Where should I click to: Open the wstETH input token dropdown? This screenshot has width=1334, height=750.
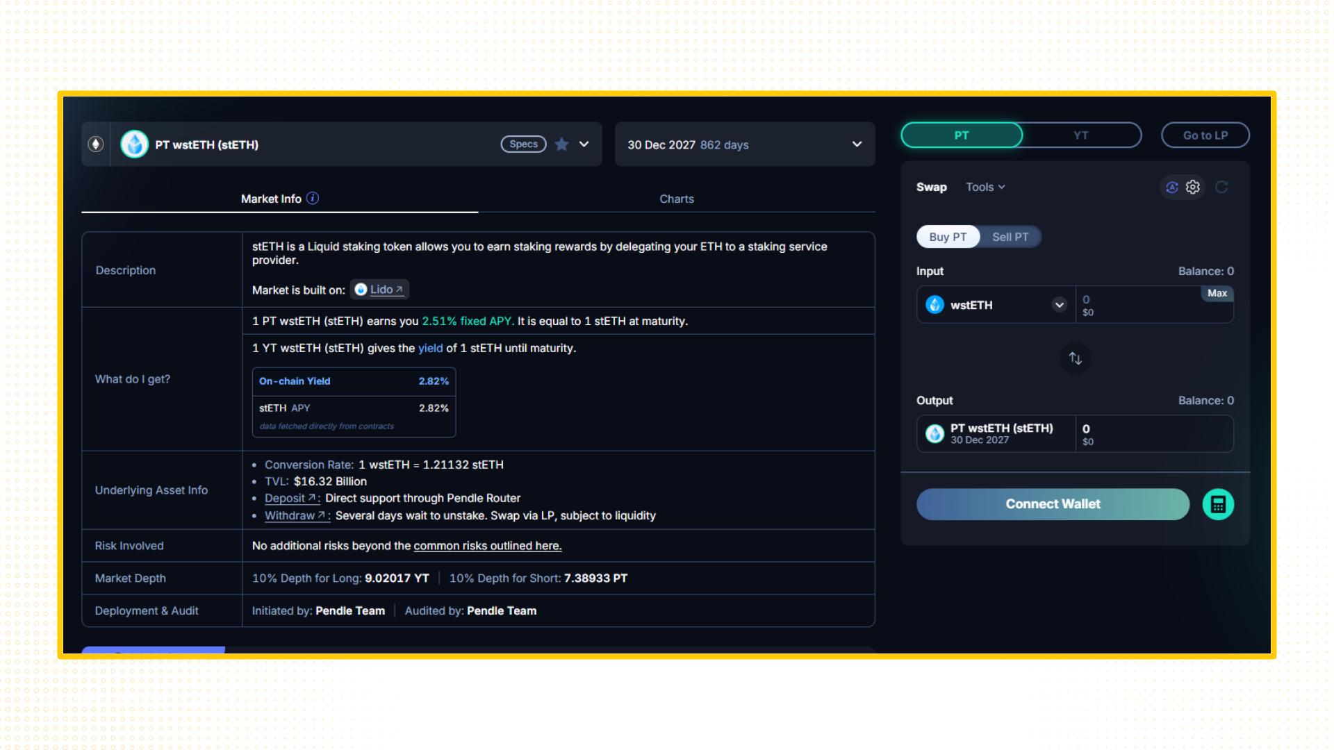coord(1059,305)
